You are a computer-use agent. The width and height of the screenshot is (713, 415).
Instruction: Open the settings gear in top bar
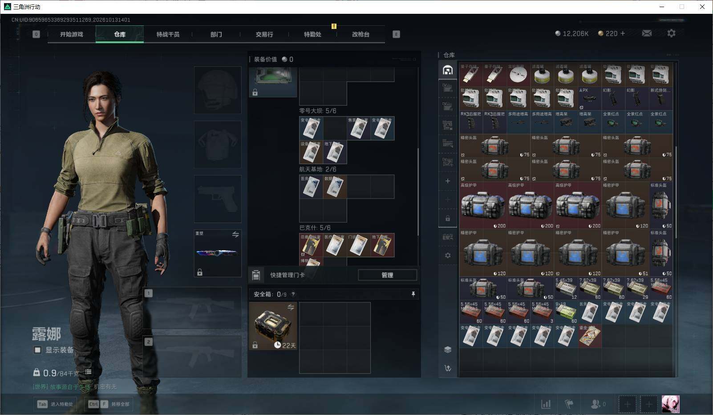[x=671, y=33]
